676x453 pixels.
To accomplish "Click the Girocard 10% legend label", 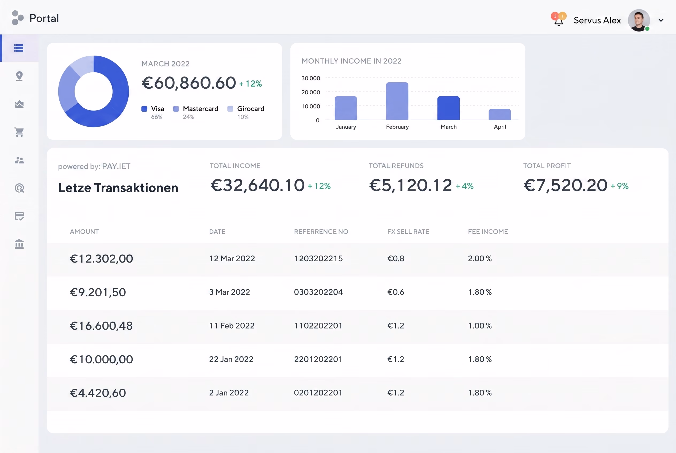I will [251, 112].
